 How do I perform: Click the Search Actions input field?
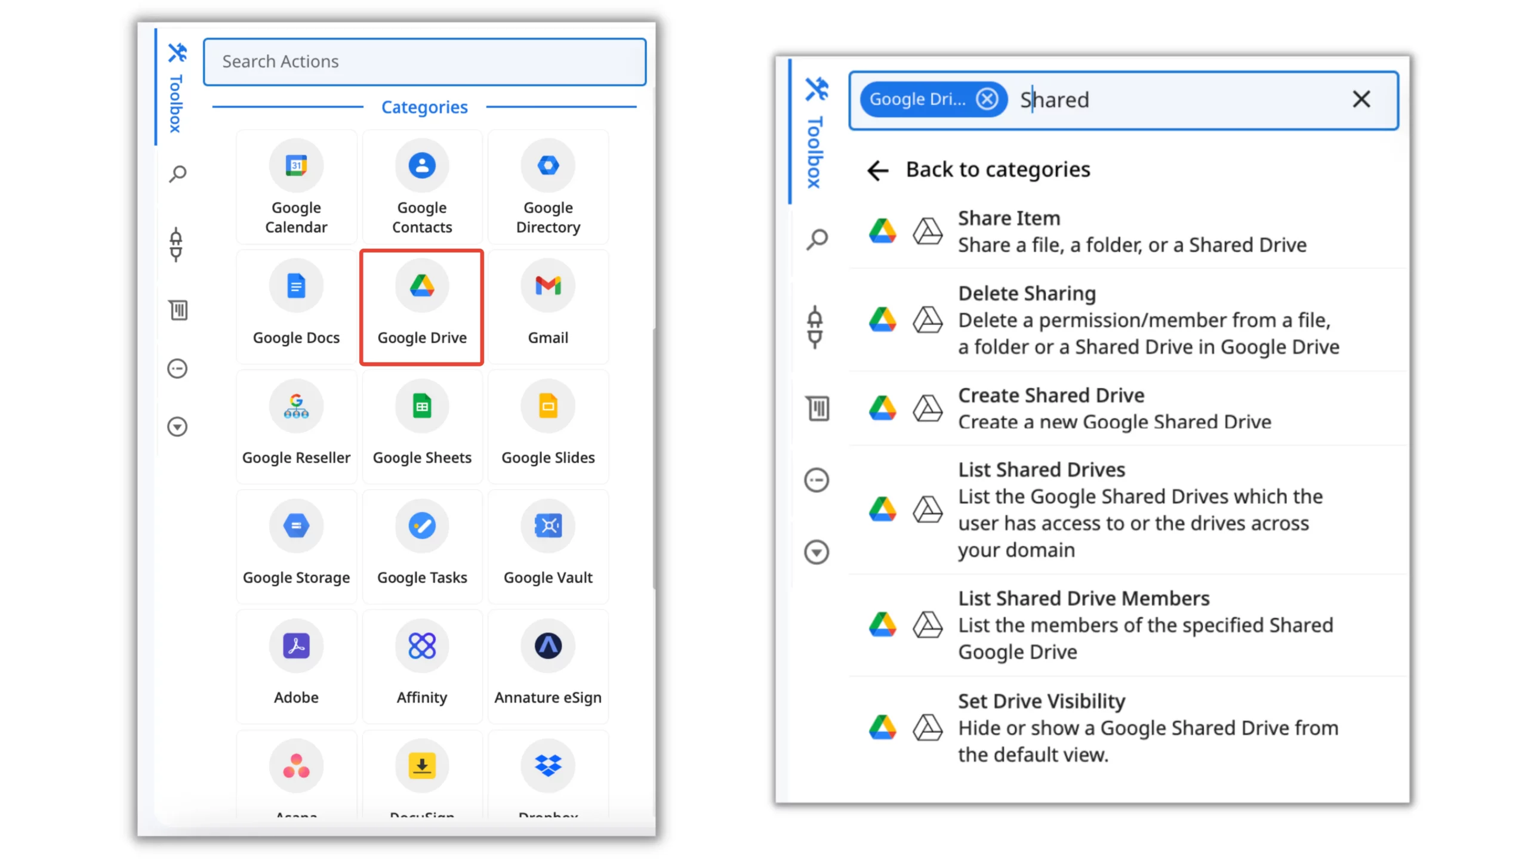(x=424, y=61)
